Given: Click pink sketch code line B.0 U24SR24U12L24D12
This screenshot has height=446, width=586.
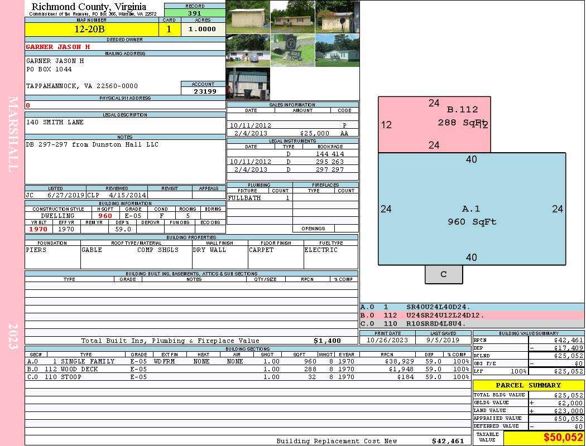Looking at the screenshot, I should click(472, 316).
